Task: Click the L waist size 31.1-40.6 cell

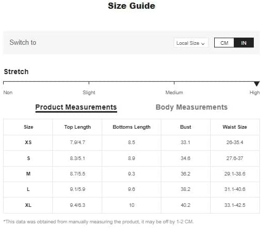Action: [x=235, y=189]
